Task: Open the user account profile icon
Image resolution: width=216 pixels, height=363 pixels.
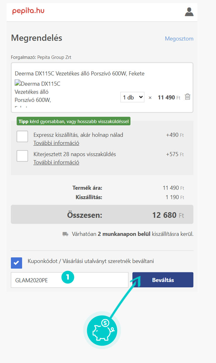Action: [x=189, y=12]
